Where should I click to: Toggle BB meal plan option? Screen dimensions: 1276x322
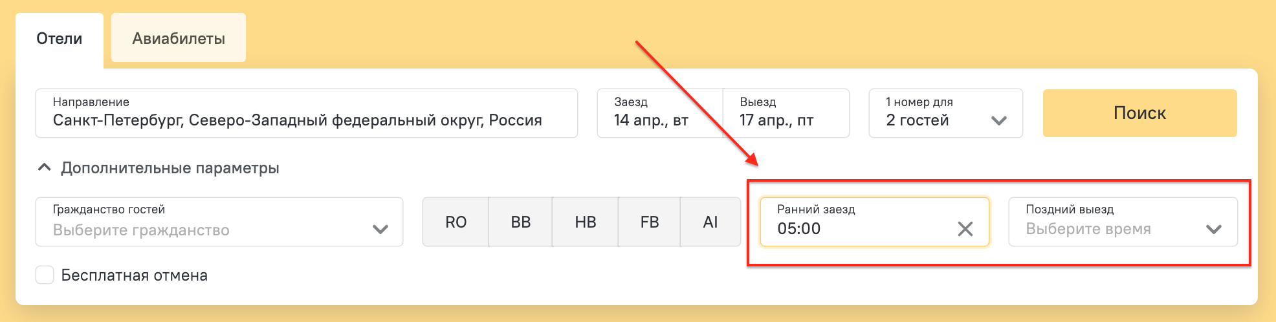pyautogui.click(x=520, y=222)
